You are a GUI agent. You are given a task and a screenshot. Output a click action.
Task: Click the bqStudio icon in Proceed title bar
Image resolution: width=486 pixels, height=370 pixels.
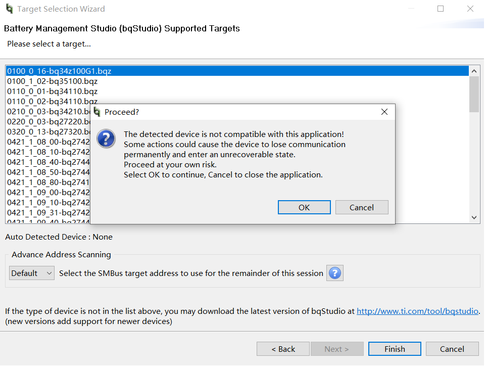tap(98, 112)
